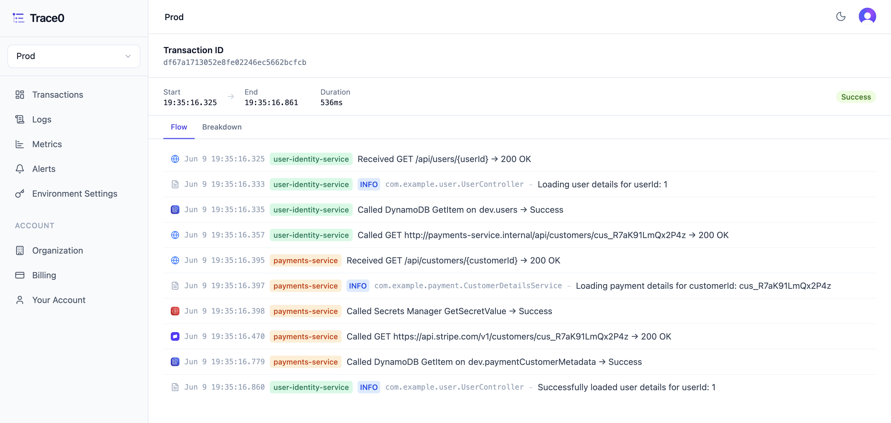Image resolution: width=891 pixels, height=423 pixels.
Task: Open the Billing page
Action: (x=44, y=275)
